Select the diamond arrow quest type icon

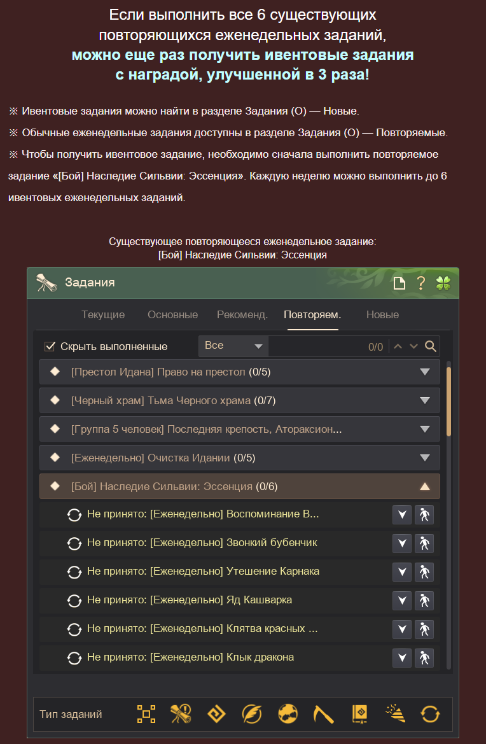click(x=217, y=714)
